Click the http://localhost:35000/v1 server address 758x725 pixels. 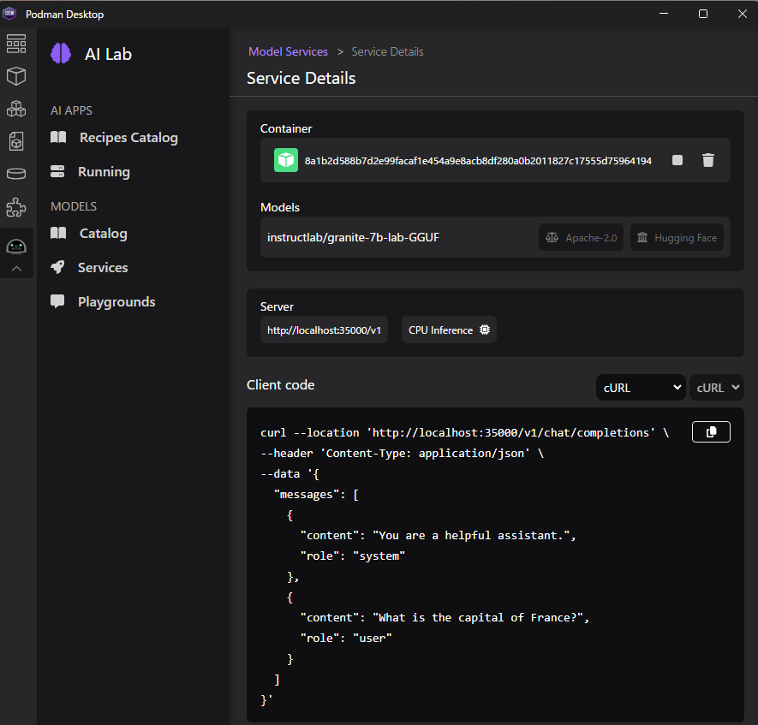324,330
